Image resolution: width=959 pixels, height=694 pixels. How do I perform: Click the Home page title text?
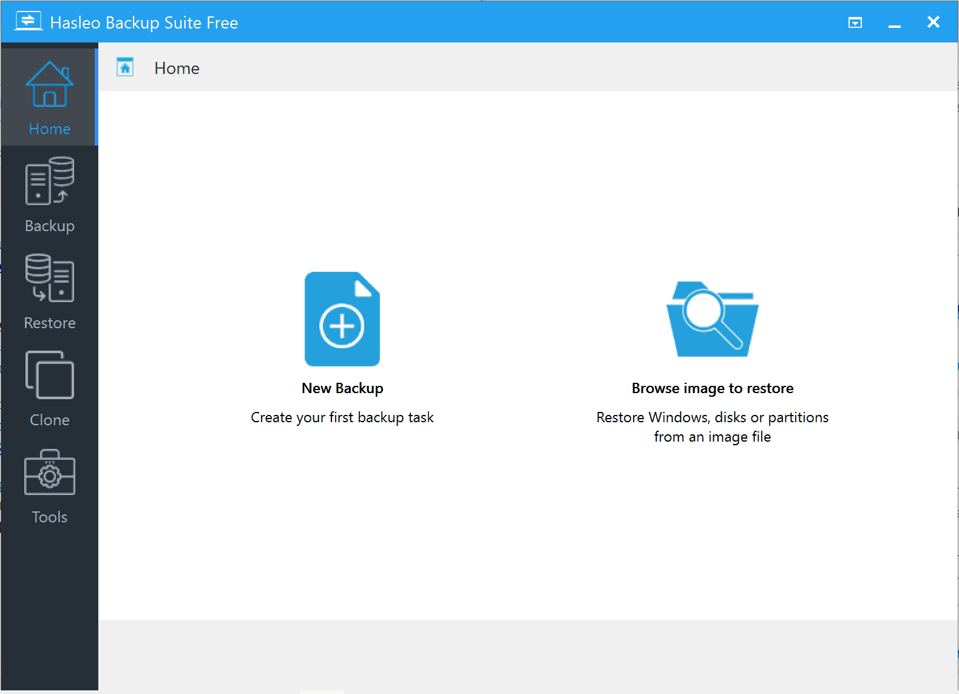177,68
